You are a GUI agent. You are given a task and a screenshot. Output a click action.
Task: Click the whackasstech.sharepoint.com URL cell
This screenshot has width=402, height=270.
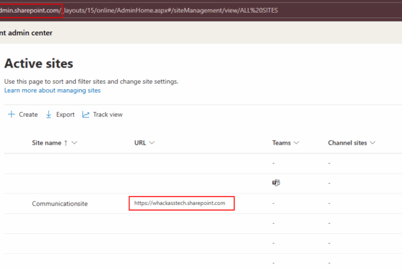tap(180, 203)
